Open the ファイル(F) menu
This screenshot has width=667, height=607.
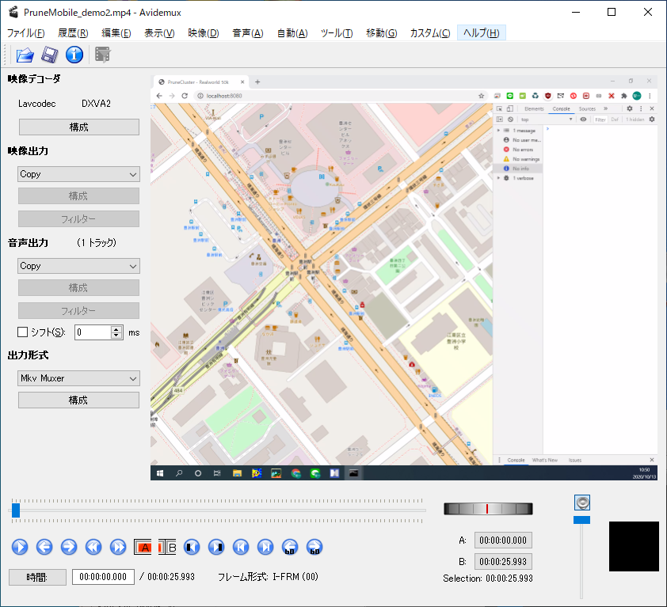pyautogui.click(x=26, y=32)
